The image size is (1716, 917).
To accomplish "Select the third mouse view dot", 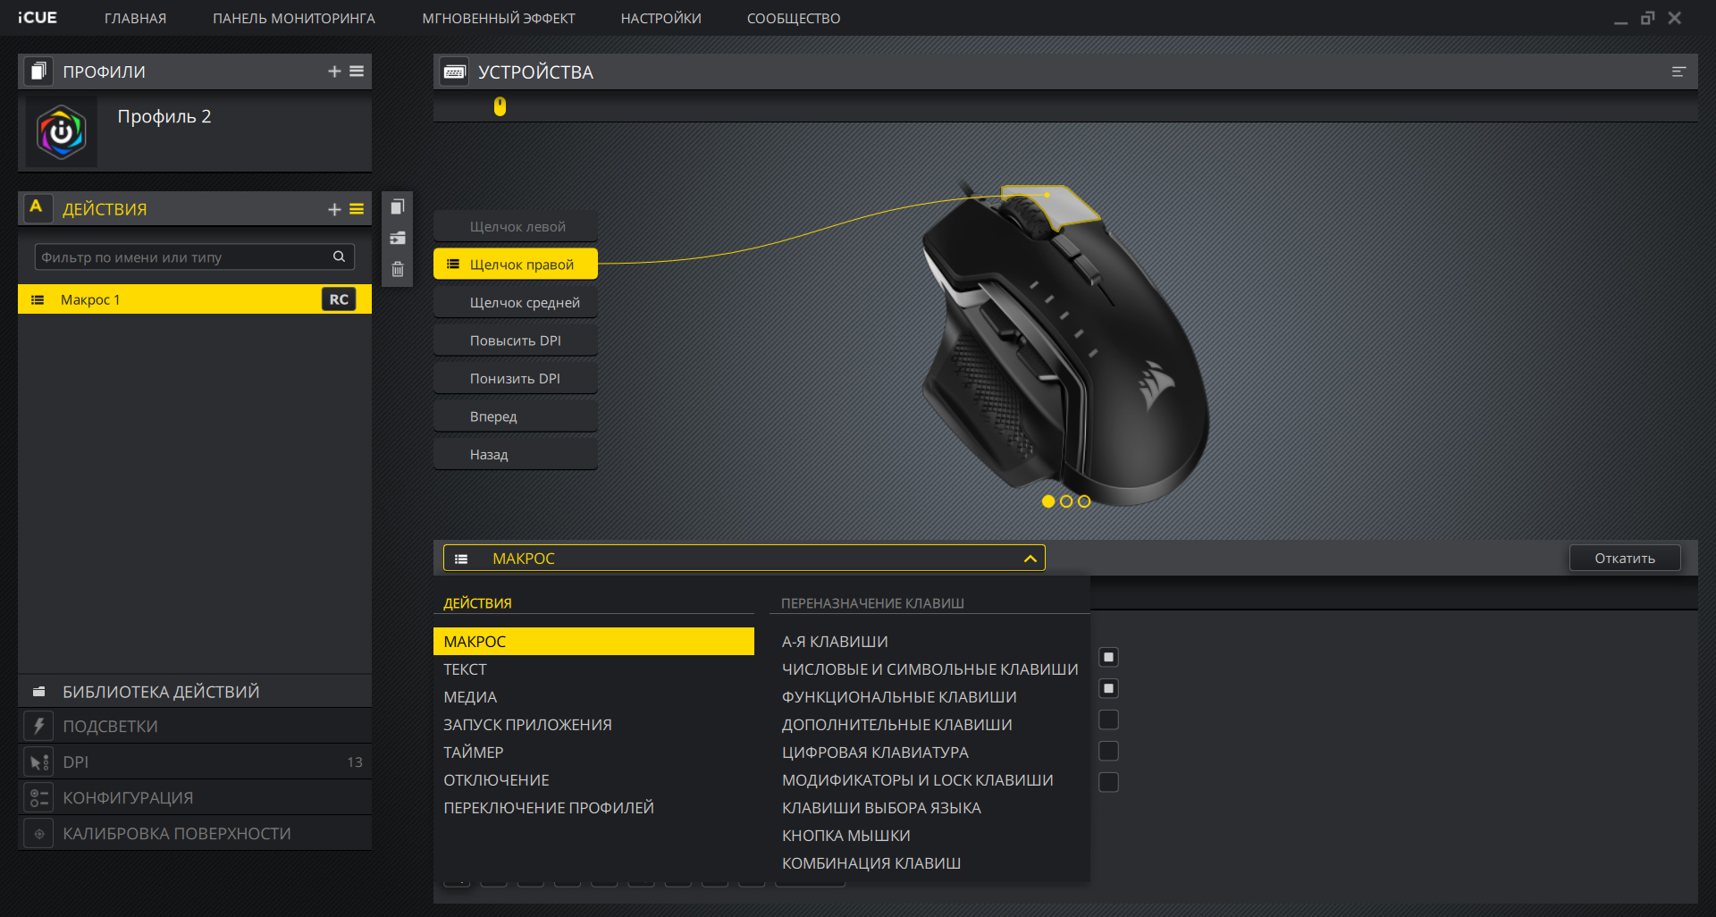I will tap(1084, 501).
